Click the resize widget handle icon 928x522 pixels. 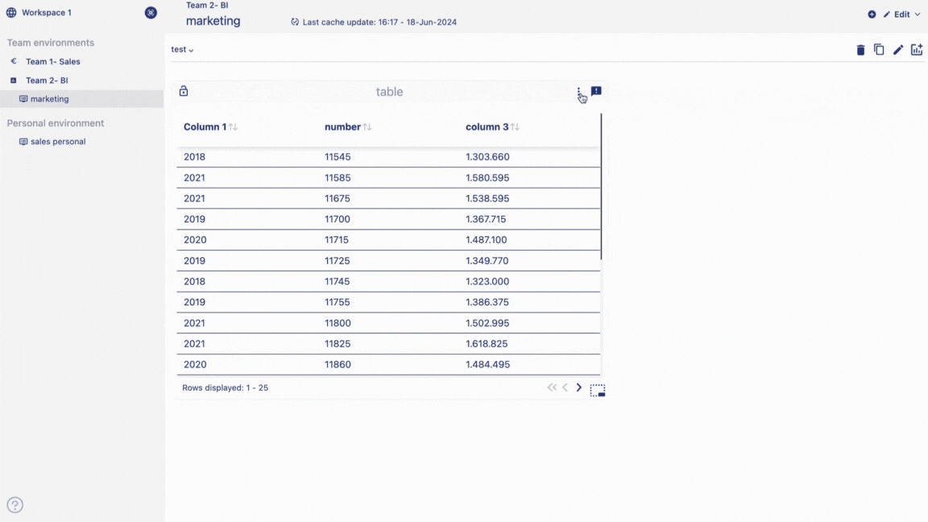point(597,391)
